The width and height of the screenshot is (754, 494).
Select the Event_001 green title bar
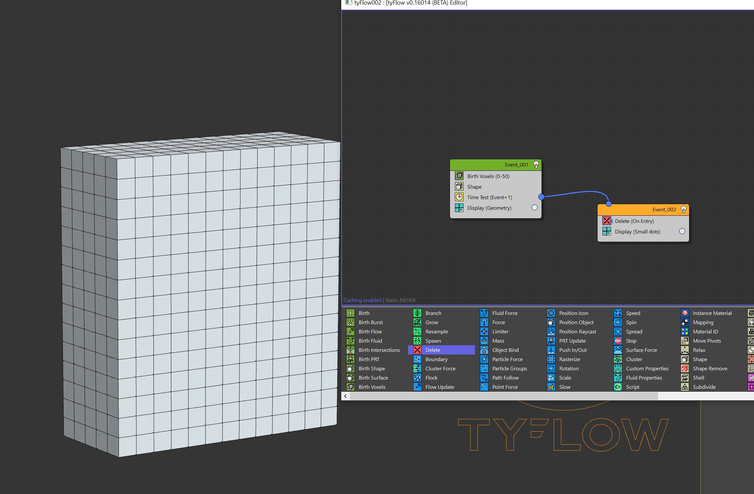tap(496, 165)
